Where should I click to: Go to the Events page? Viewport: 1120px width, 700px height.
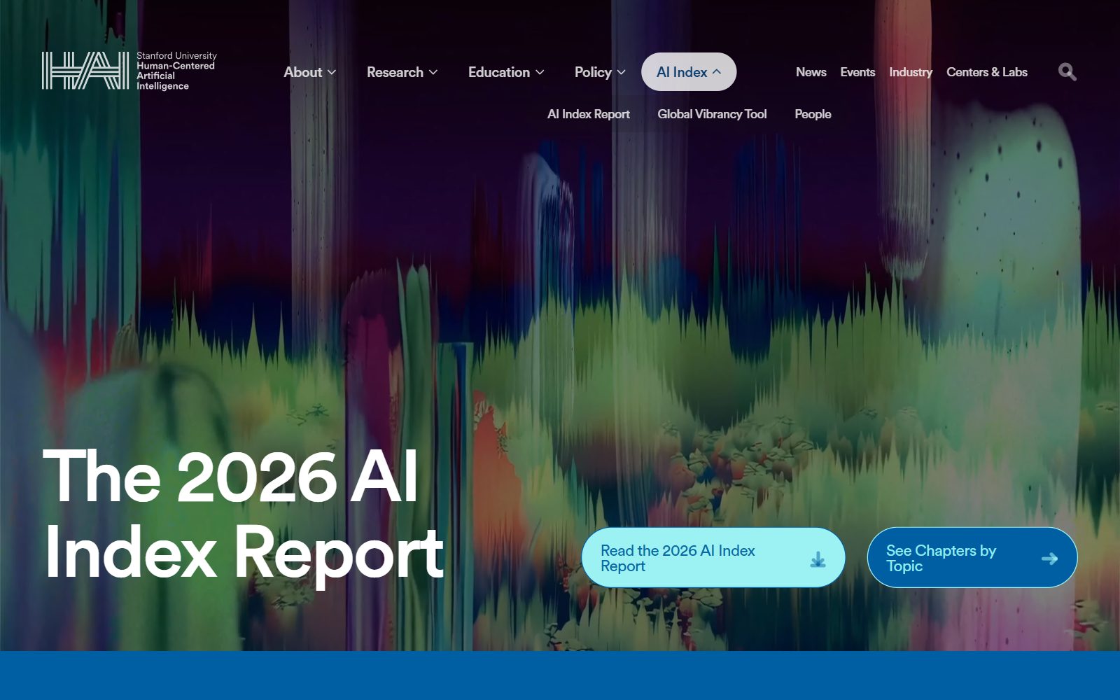point(857,72)
